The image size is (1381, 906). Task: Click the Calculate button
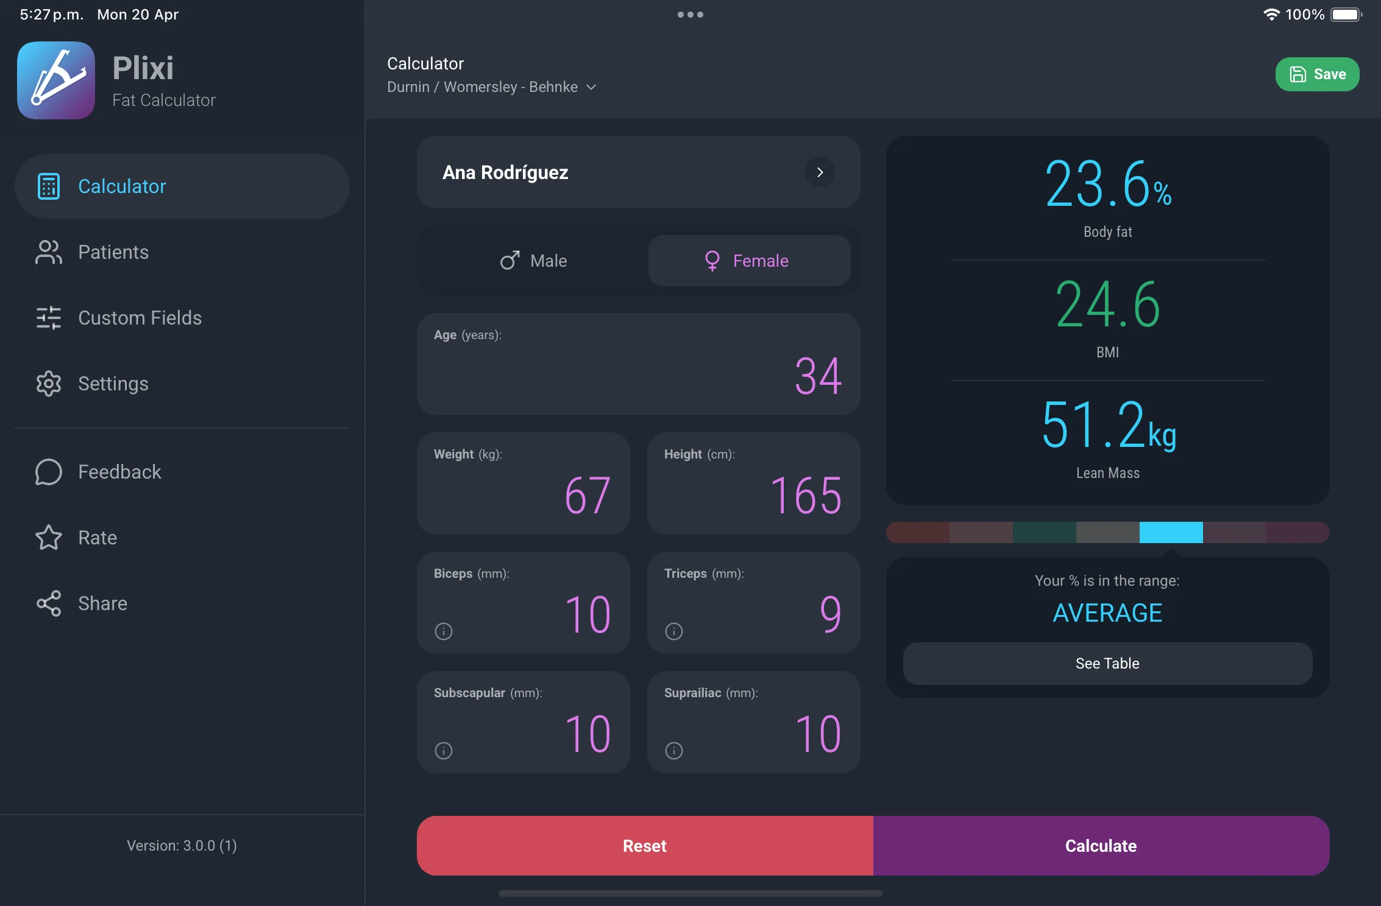pos(1101,846)
